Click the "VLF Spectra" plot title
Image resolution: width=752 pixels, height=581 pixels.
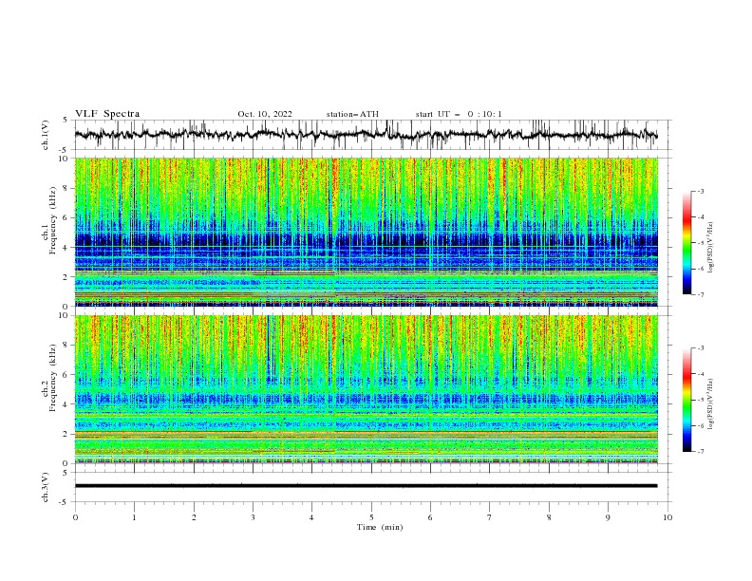(x=107, y=114)
